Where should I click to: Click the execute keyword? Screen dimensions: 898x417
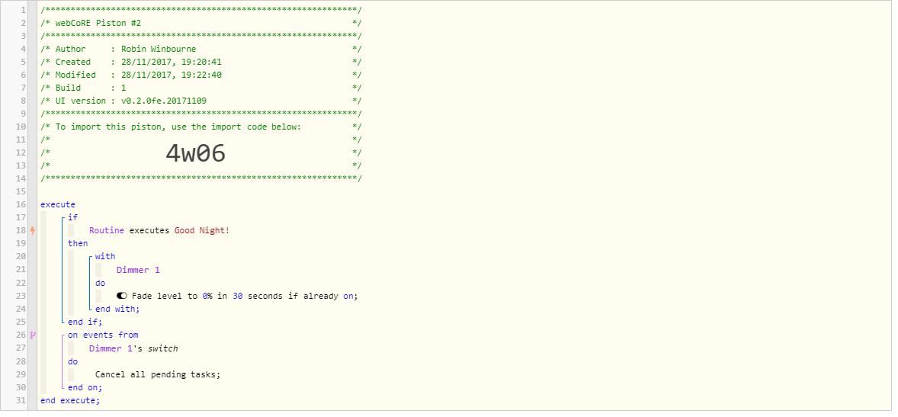[x=58, y=204]
